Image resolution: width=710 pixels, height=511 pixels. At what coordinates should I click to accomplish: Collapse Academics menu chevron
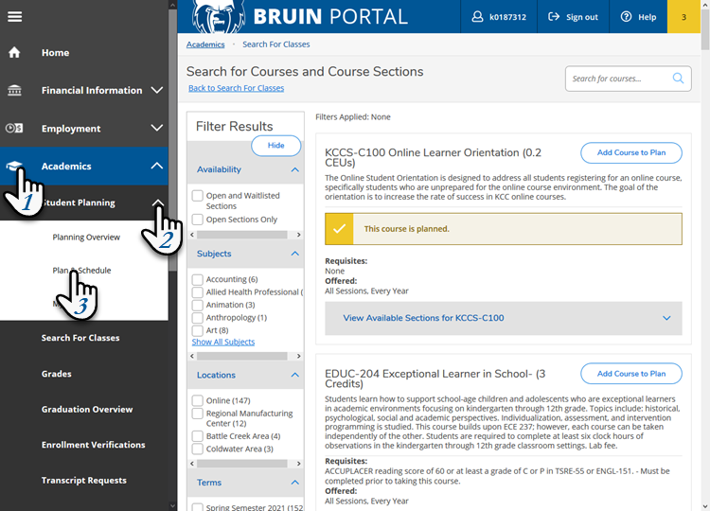[x=156, y=166]
